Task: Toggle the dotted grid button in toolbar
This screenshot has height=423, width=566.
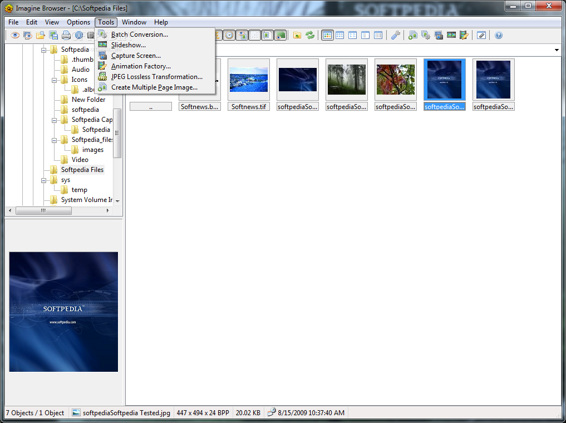Action: pyautogui.click(x=255, y=36)
